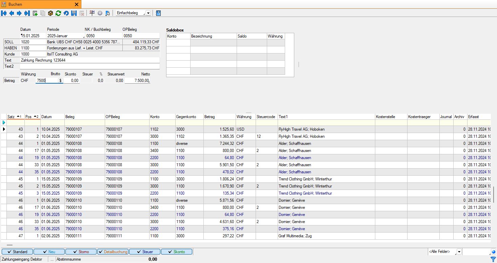Jump to the first record with the navigation arrow
Viewport: 497px width, 263px height.
click(x=4, y=13)
